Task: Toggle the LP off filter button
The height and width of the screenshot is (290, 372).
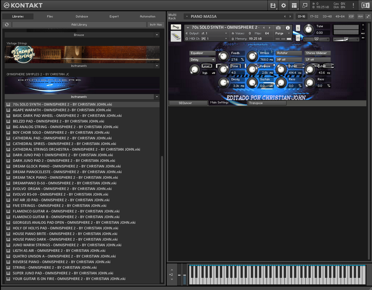Action: [318, 60]
